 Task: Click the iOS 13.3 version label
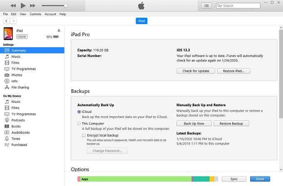tap(183, 50)
